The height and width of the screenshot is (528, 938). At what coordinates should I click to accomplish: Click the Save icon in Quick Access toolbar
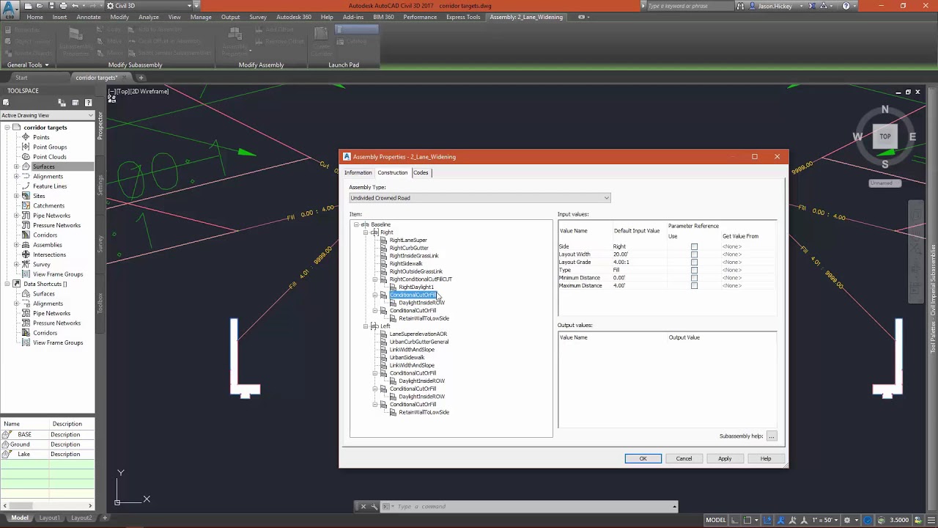[51, 6]
